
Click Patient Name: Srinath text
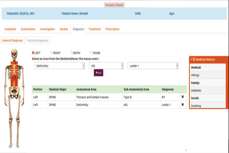(x=75, y=13)
